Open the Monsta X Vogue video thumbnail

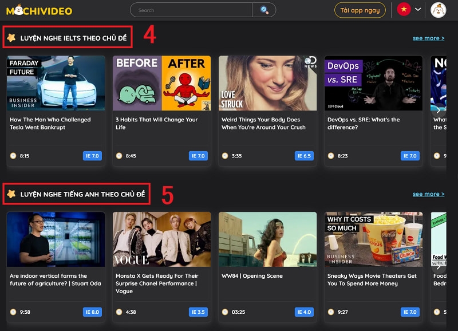point(161,239)
